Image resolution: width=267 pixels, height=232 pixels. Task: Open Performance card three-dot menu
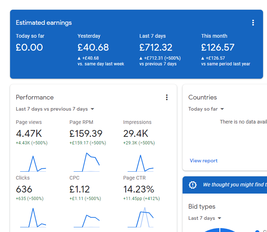coord(167,97)
